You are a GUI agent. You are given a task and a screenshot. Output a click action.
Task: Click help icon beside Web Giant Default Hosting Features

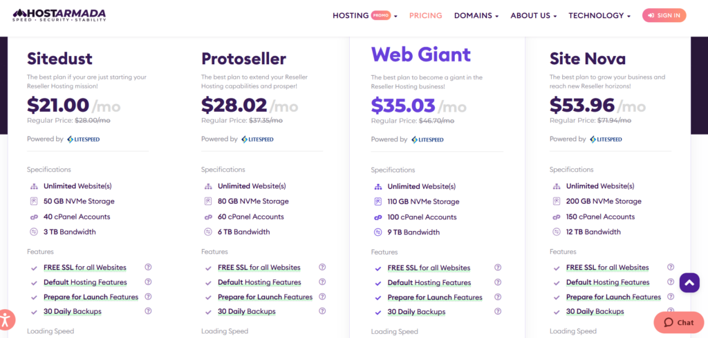coord(498,283)
